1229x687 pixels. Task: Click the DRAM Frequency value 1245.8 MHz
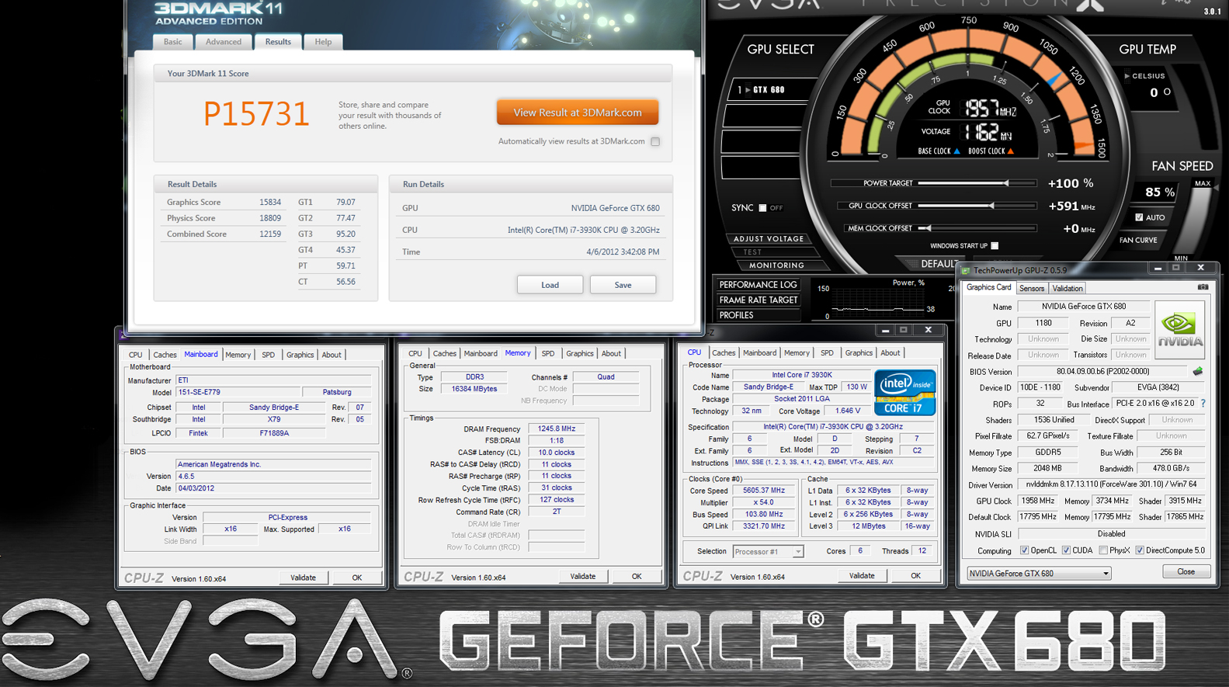pos(557,429)
